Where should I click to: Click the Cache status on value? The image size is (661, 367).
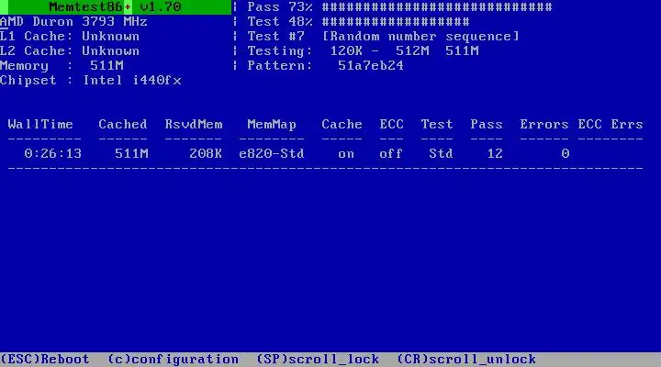346,154
